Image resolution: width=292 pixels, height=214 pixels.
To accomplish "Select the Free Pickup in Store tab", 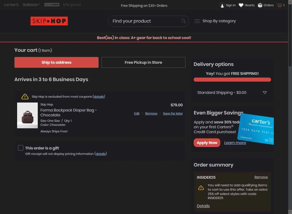I will (x=143, y=62).
